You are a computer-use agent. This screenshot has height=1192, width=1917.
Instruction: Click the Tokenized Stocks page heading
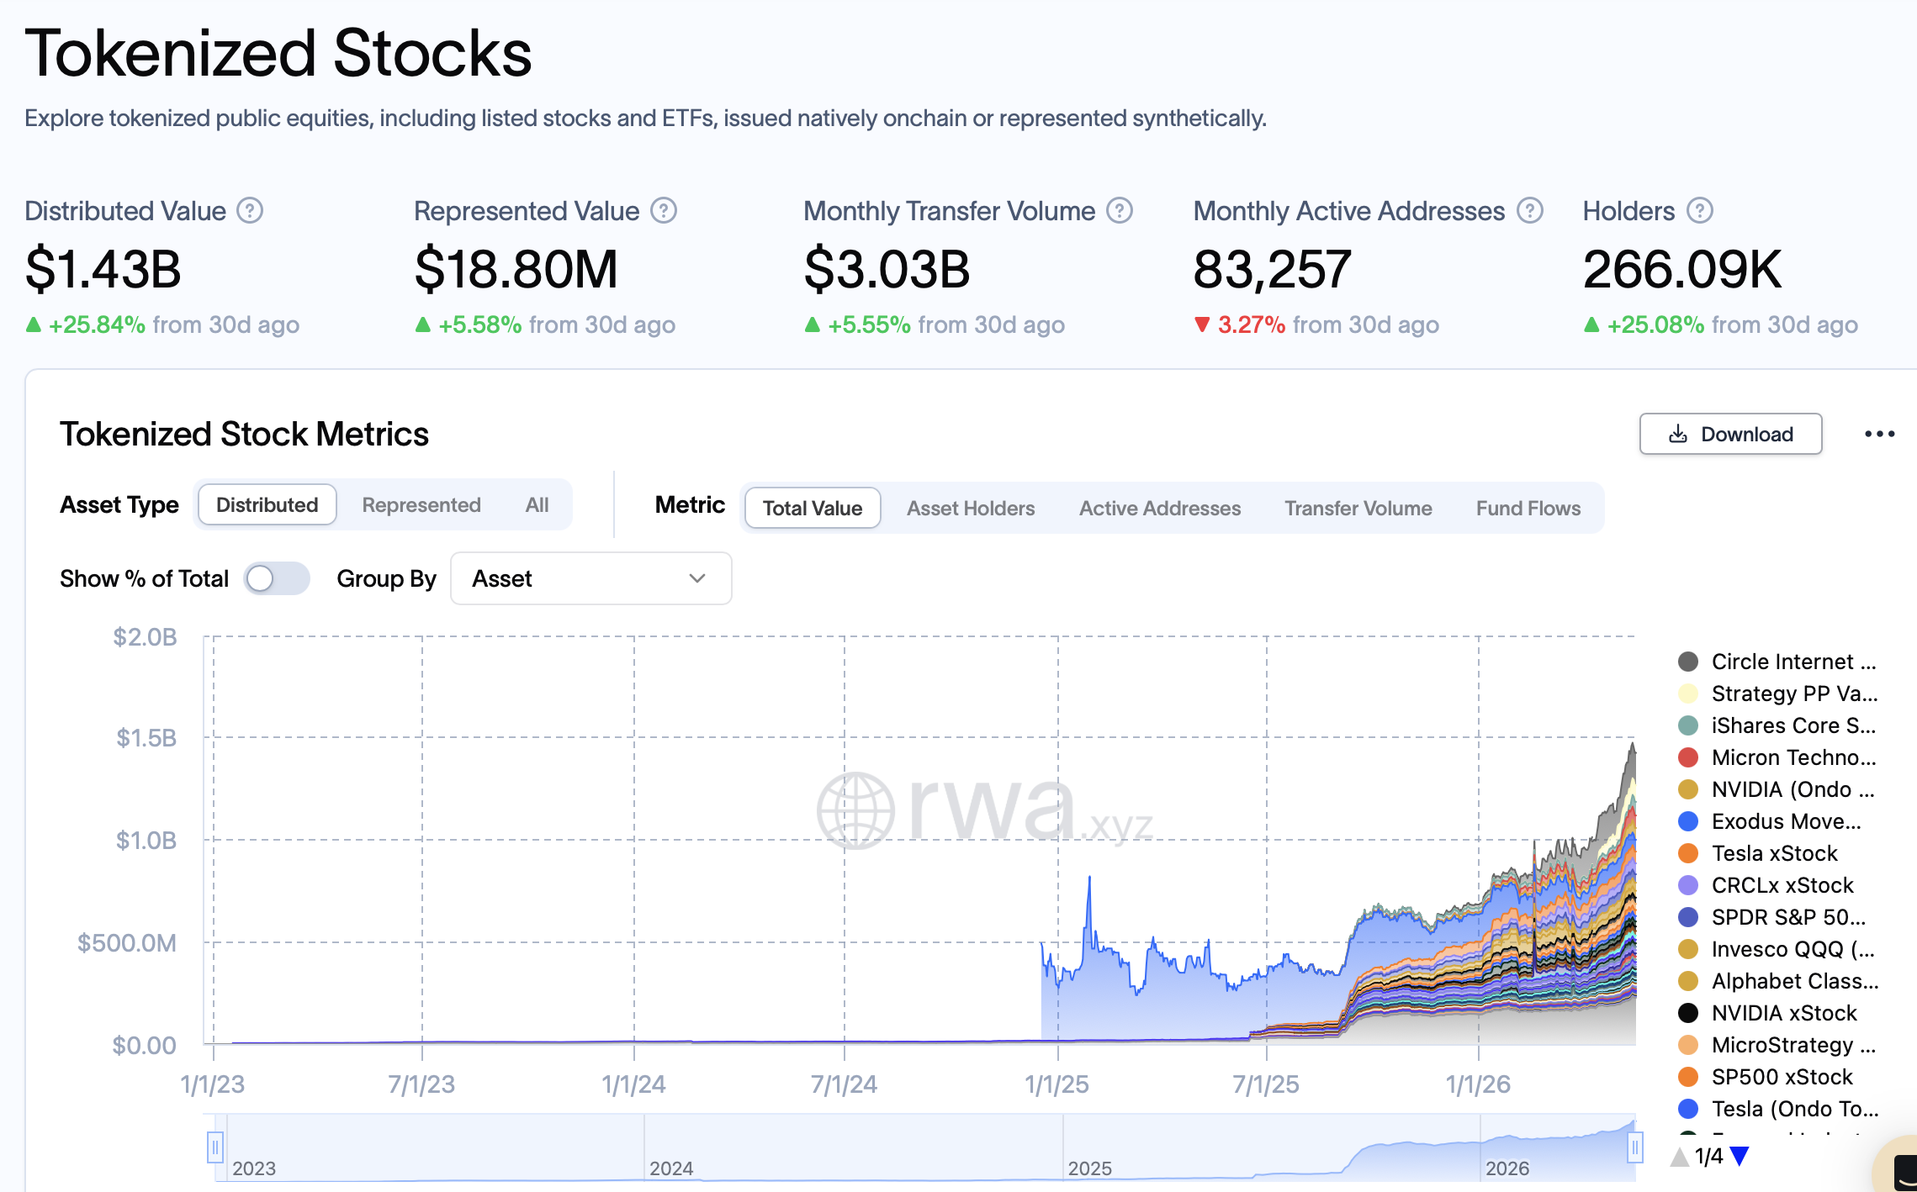tap(278, 53)
